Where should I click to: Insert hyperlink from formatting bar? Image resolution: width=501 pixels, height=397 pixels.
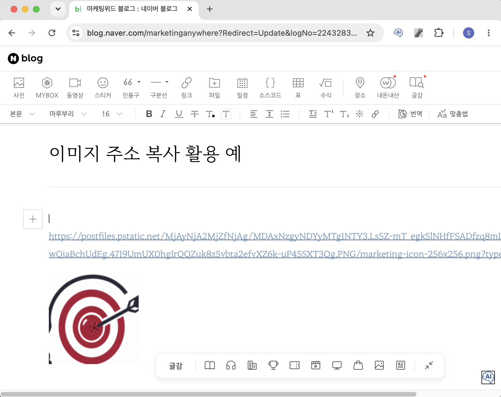tap(375, 114)
